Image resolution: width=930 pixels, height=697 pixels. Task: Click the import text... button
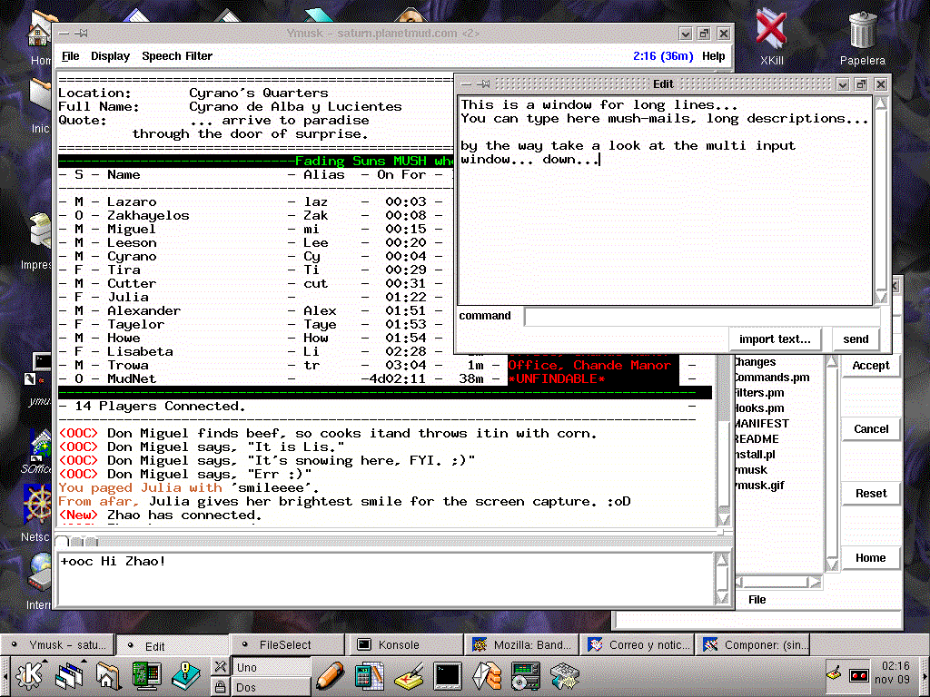click(775, 339)
